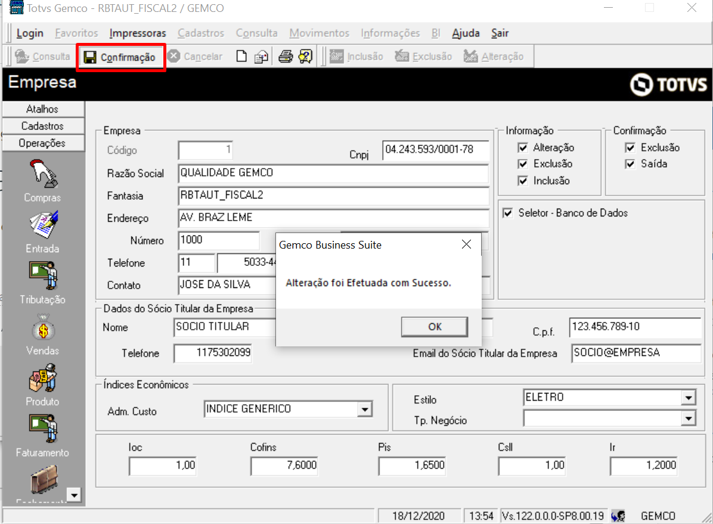The image size is (713, 524).
Task: Click the printer icon in toolbar
Action: pyautogui.click(x=286, y=57)
